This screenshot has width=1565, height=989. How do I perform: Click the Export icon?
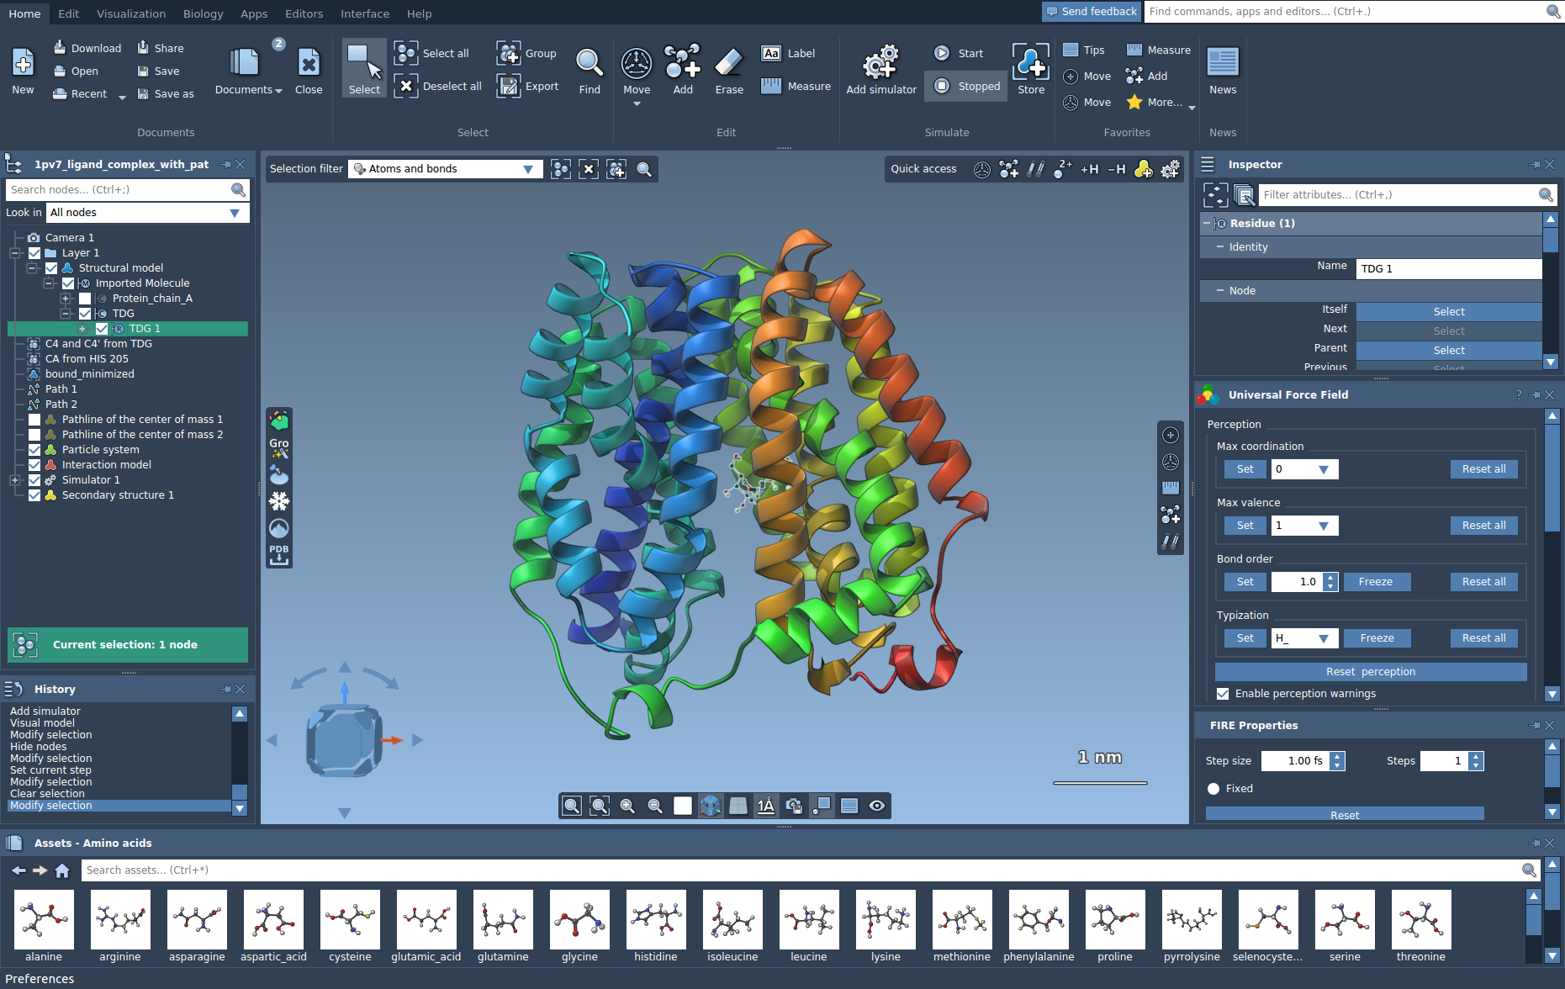509,86
